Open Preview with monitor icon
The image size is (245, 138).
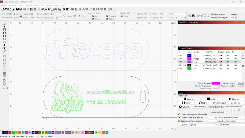(x=60, y=9)
